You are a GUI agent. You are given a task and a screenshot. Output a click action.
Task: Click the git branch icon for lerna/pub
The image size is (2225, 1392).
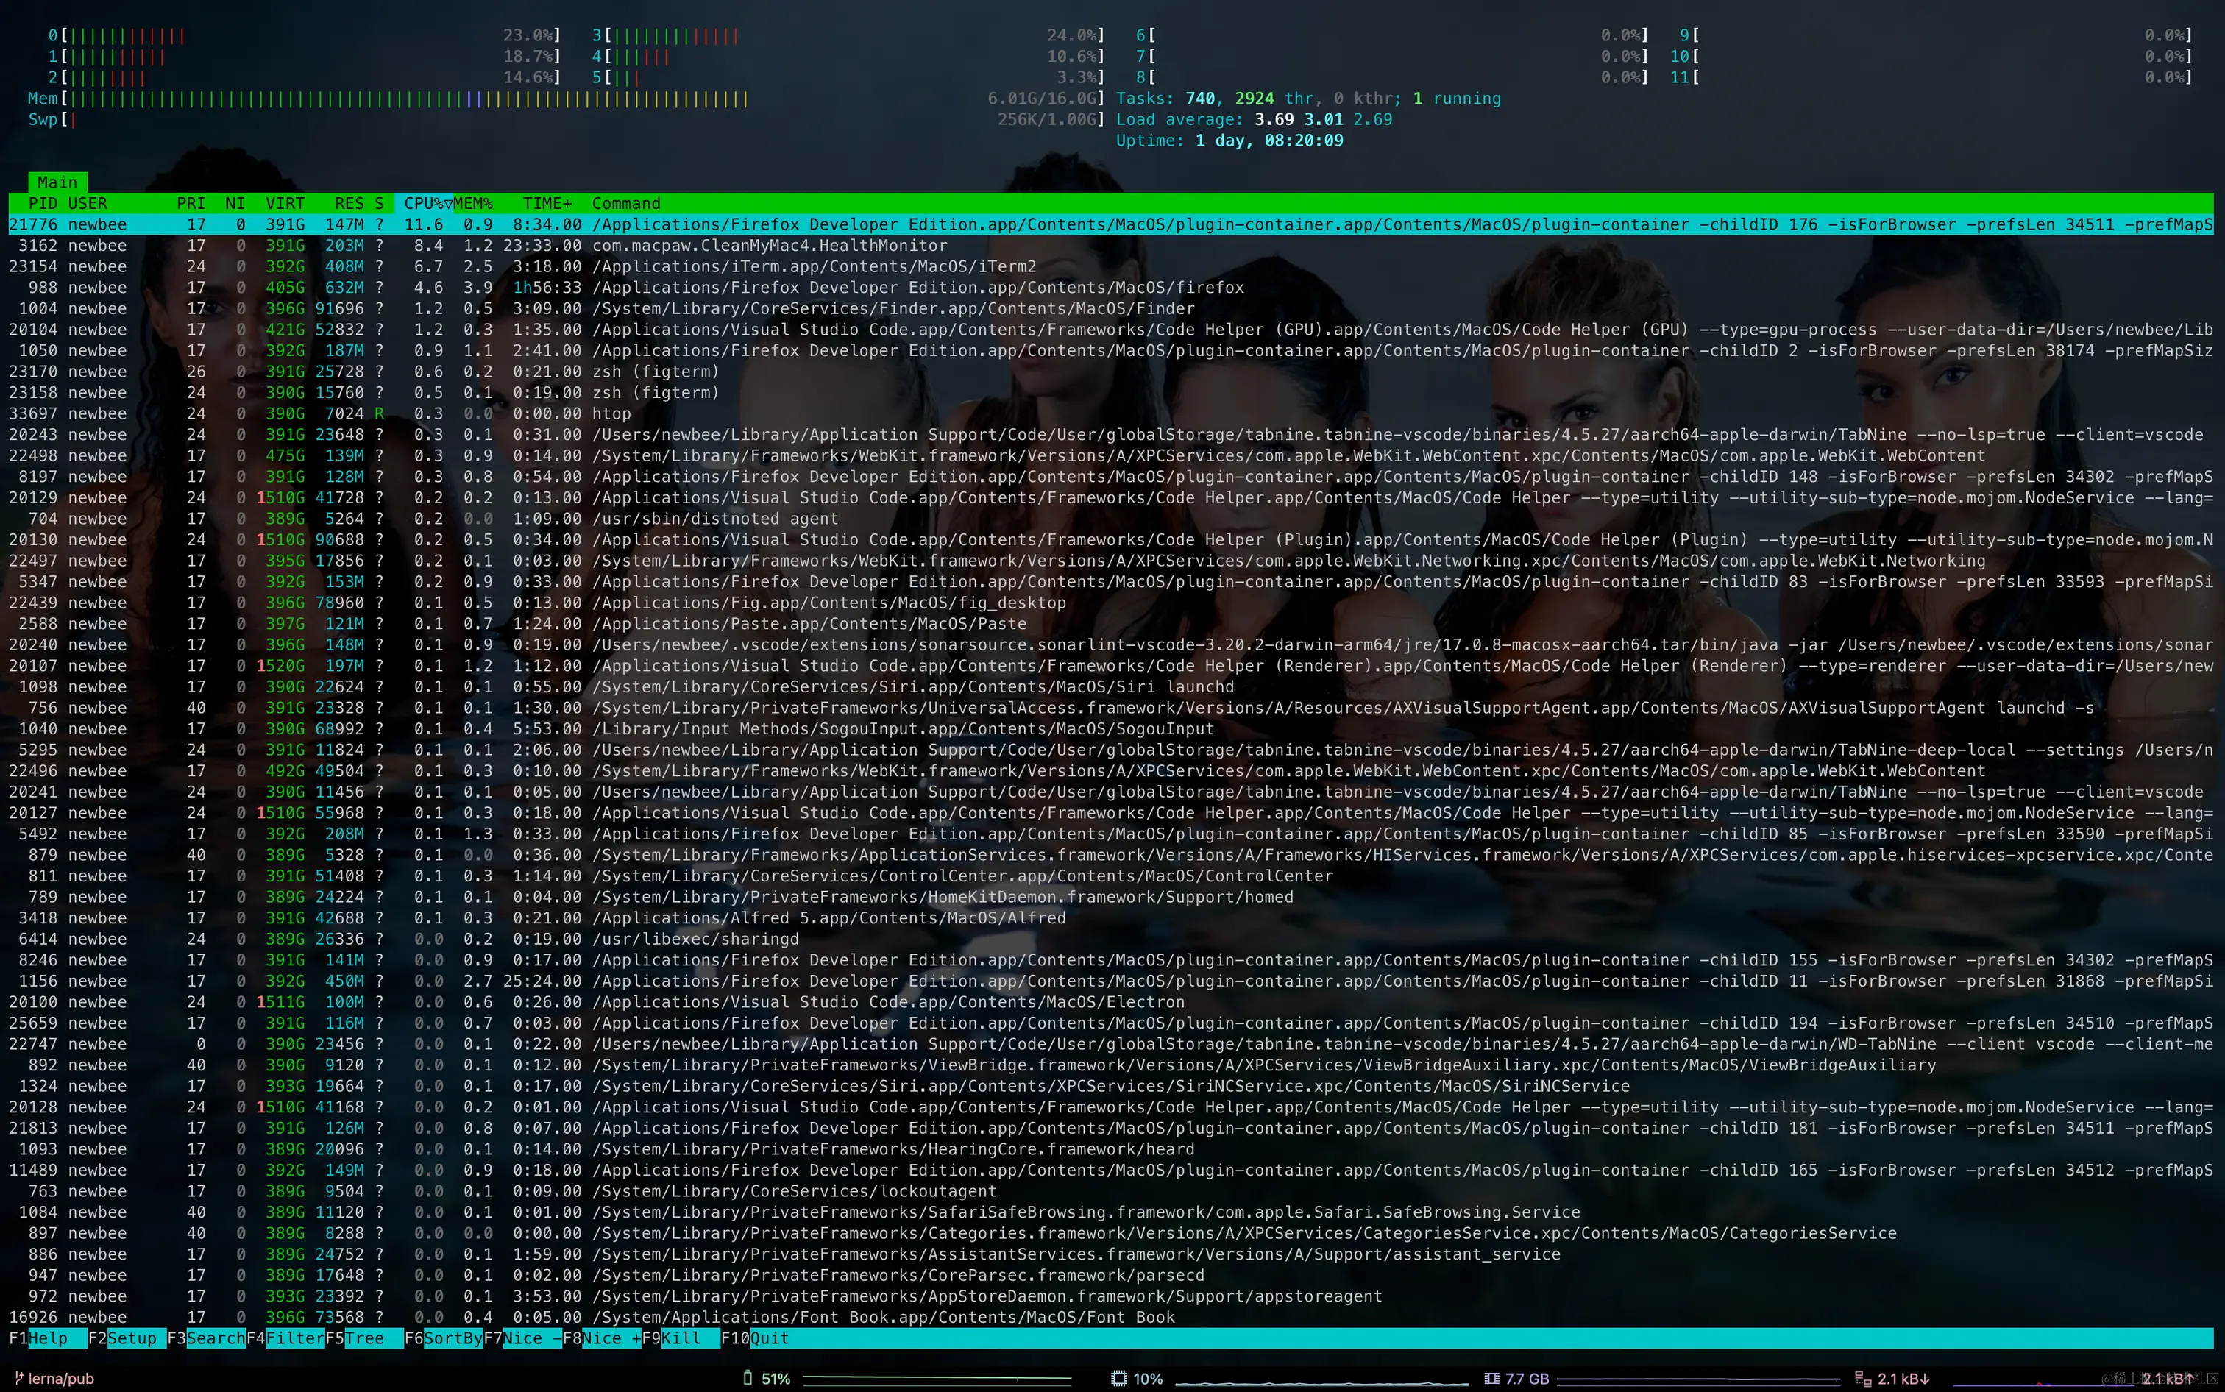click(x=18, y=1378)
